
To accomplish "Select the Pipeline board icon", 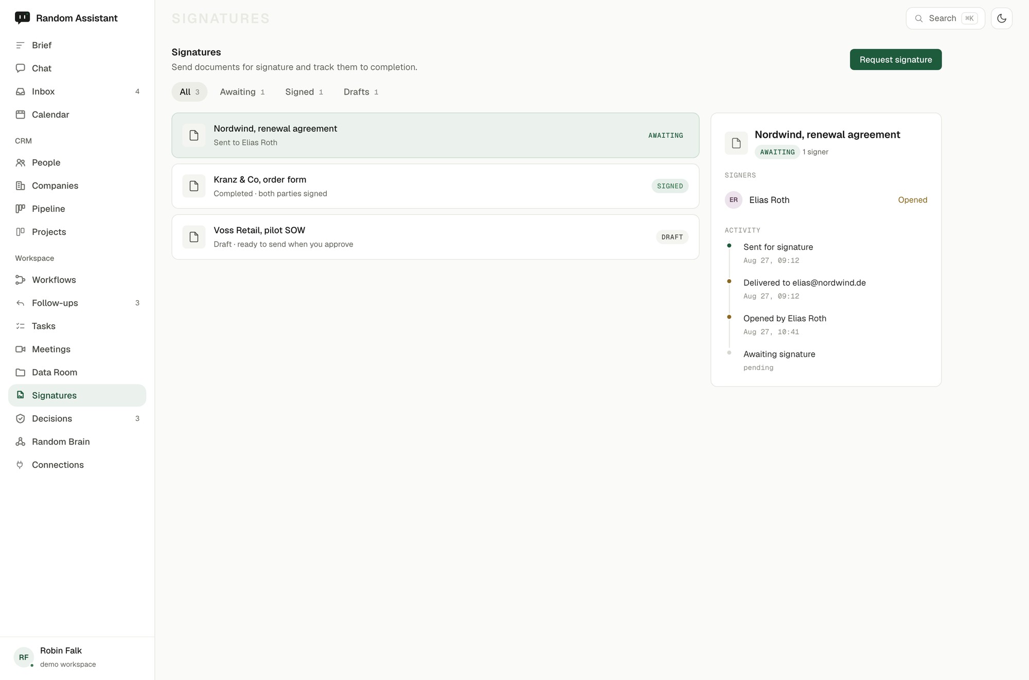I will [x=21, y=209].
